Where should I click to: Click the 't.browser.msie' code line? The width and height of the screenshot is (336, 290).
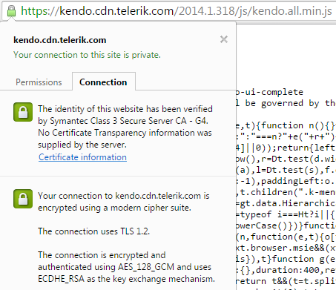coord(286,248)
